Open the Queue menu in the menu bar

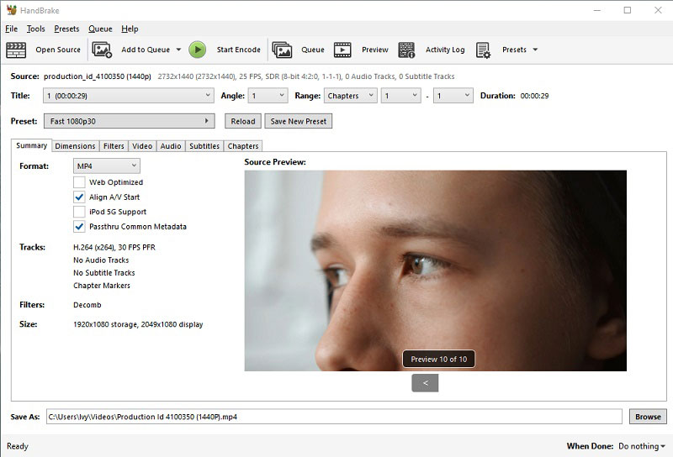point(100,29)
